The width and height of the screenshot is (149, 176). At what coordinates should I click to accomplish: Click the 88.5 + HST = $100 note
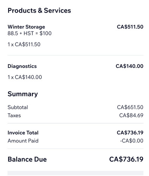pyautogui.click(x=30, y=33)
